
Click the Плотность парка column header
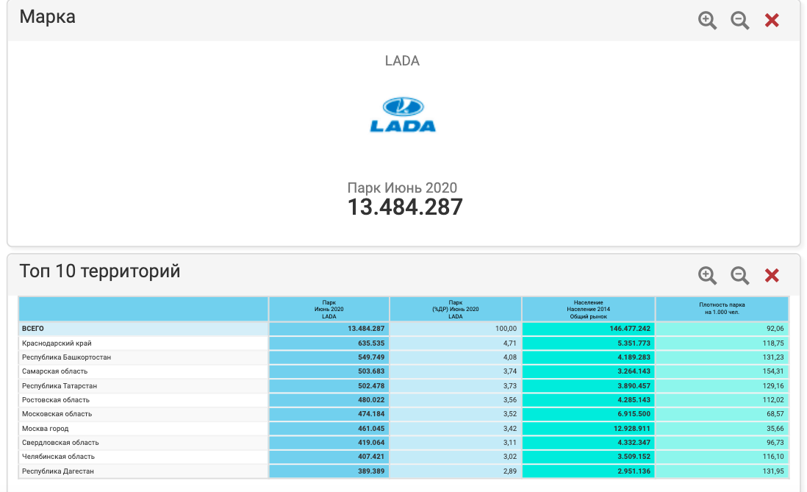(722, 309)
